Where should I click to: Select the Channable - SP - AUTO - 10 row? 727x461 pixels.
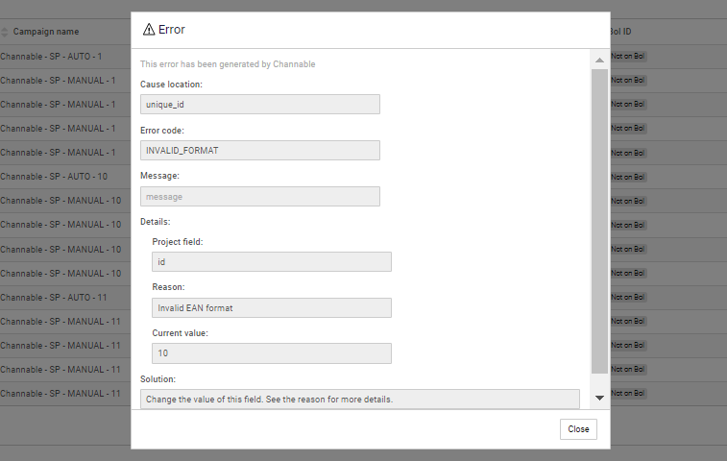pyautogui.click(x=60, y=177)
